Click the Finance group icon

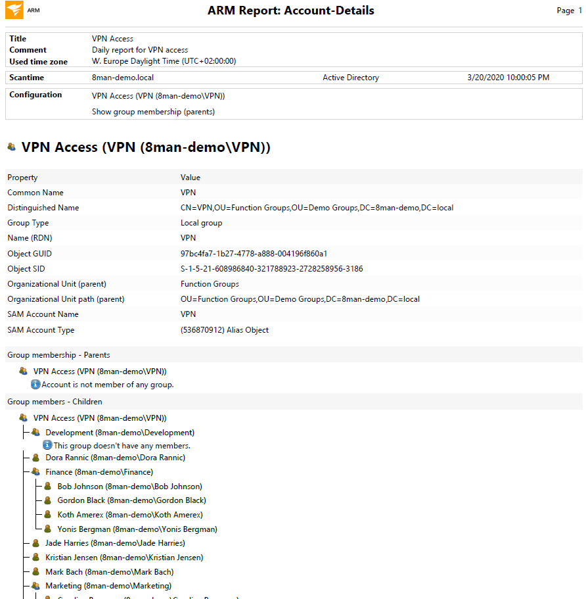pos(35,472)
